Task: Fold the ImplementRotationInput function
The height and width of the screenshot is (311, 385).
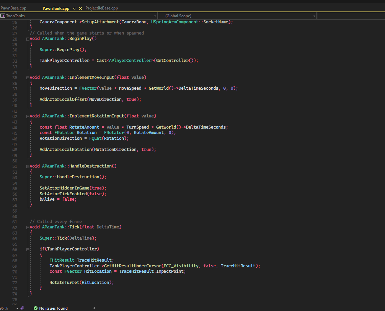Action: 28,116
